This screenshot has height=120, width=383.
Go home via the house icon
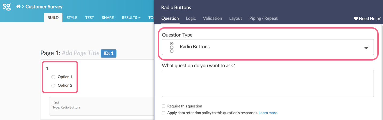coord(18,7)
